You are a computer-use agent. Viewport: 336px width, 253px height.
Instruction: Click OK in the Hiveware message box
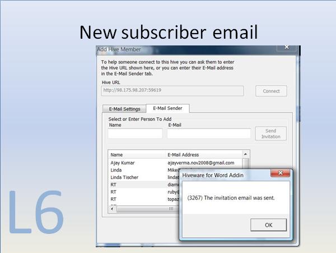268,225
